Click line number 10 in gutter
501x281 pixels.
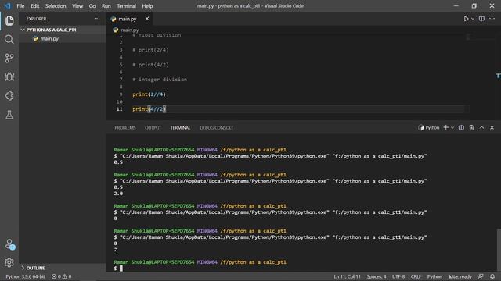[120, 102]
